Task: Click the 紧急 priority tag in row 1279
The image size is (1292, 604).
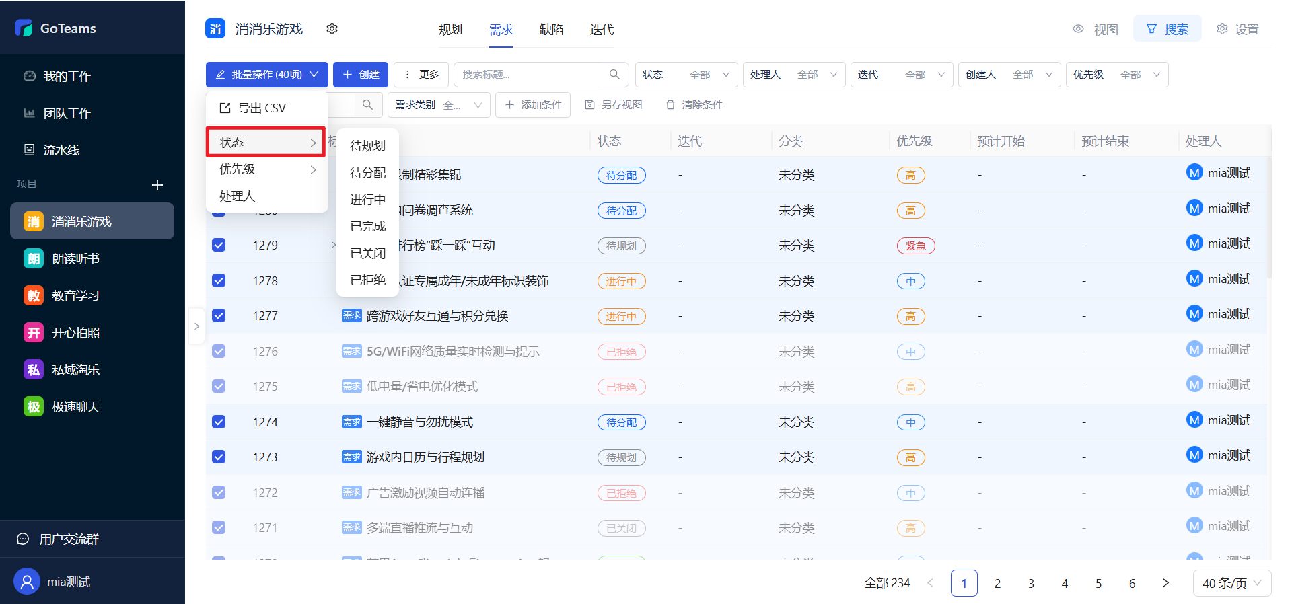Action: pos(916,246)
